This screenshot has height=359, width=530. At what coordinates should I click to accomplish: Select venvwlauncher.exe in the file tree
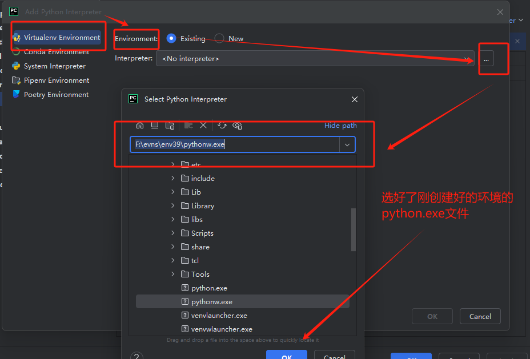coord(243,329)
